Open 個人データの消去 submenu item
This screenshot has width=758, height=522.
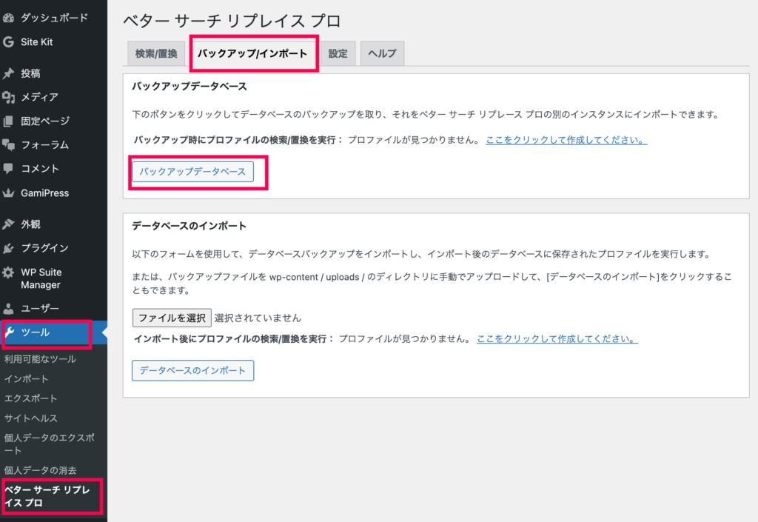pos(40,470)
